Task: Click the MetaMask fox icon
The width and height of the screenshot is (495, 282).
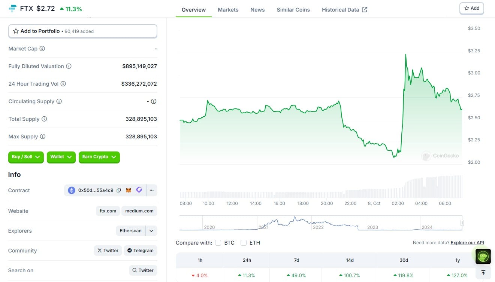Action: point(129,190)
